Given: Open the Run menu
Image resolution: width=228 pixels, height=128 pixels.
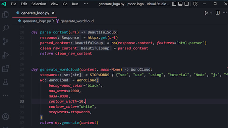Looking at the screenshot, I should tap(75, 4).
